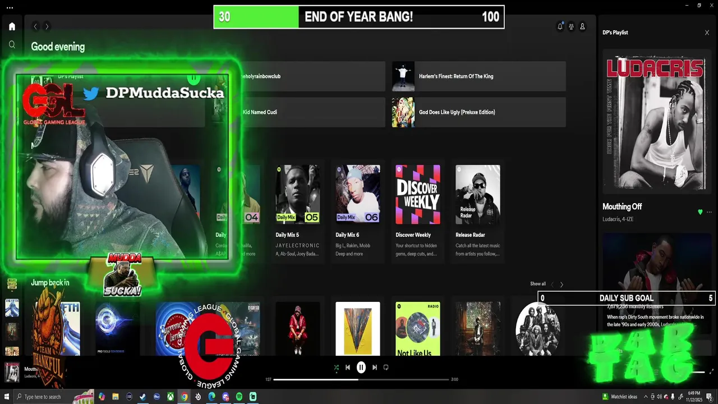Screen dimensions: 718x404
Task: Click the Mouthing Off song title
Action: coord(622,207)
